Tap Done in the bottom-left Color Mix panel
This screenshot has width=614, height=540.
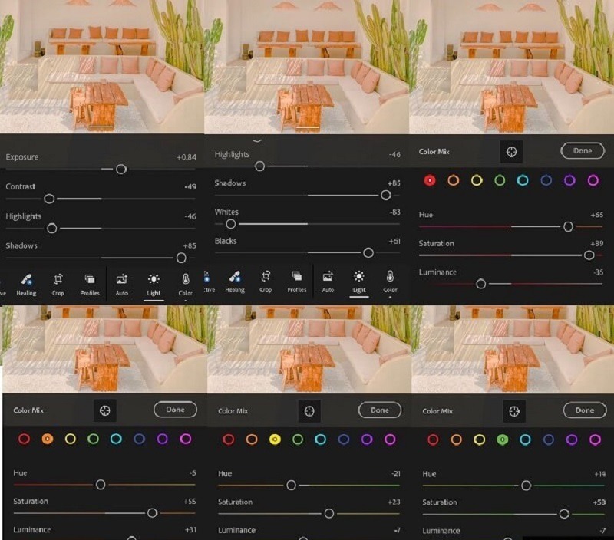pos(174,410)
